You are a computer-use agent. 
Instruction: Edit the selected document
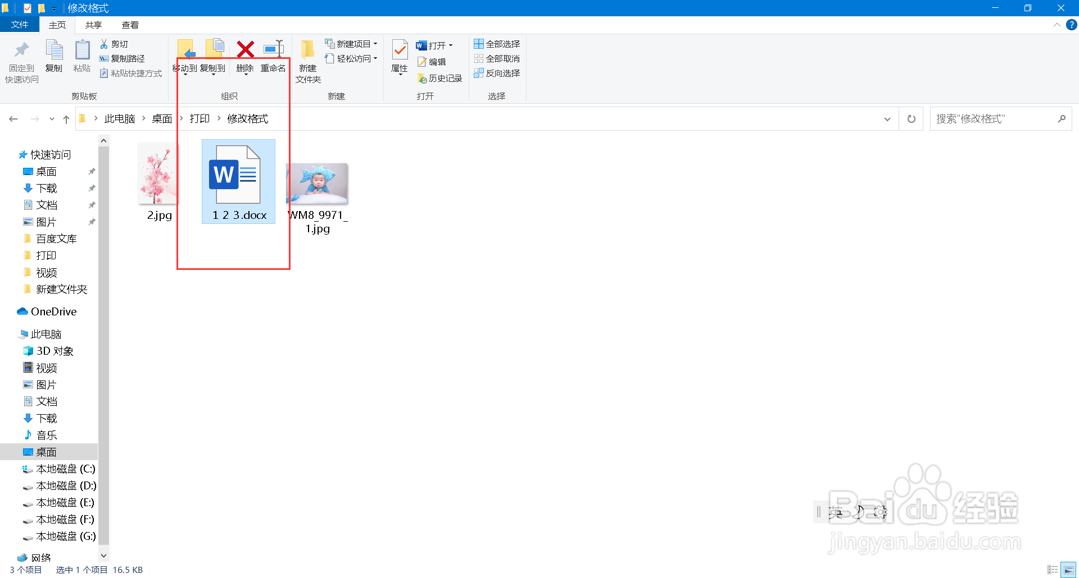click(x=432, y=62)
